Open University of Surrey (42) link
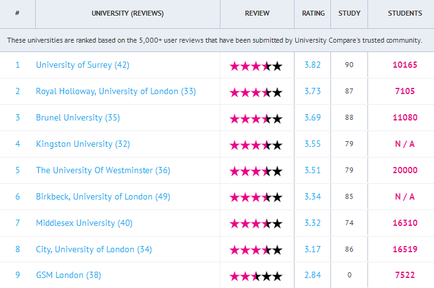This screenshot has height=288, width=434. 82,65
